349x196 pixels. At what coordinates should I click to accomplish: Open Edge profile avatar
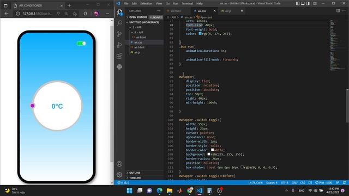tap(97, 14)
